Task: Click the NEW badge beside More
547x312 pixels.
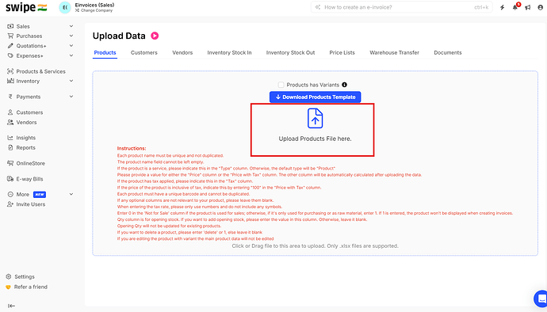Action: [40, 195]
